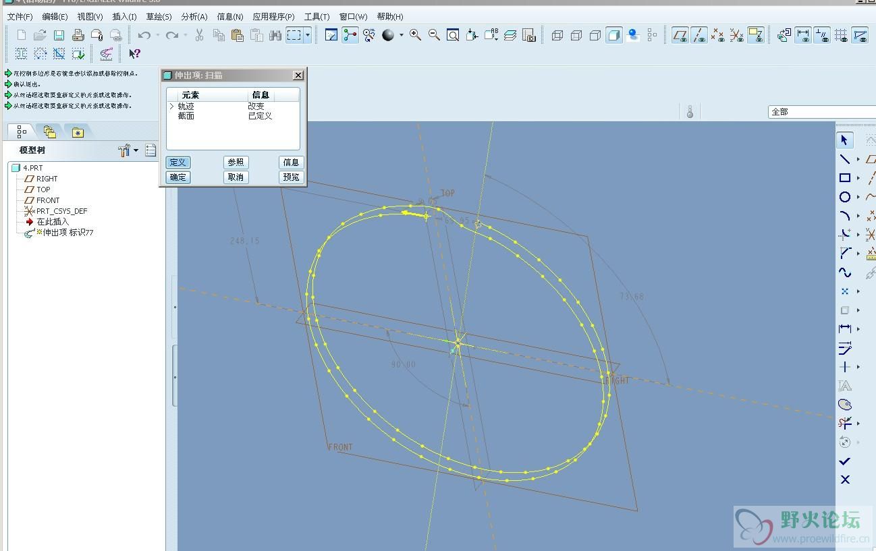Zoom out with the magnifier minus icon

[x=435, y=35]
